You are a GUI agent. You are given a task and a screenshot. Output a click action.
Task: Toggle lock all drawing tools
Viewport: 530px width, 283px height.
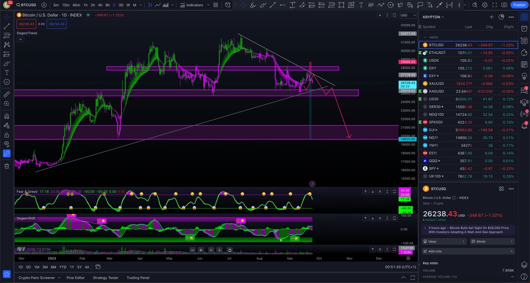(7, 135)
